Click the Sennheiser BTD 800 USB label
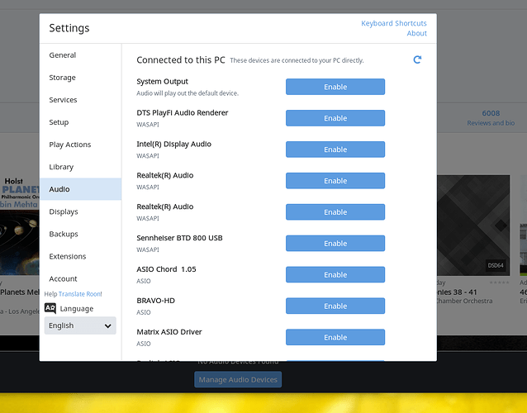 click(179, 238)
